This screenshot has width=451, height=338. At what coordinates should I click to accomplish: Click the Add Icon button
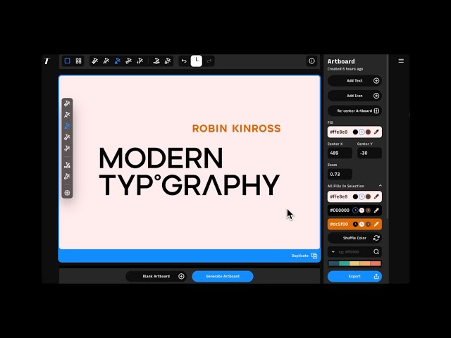(x=354, y=96)
